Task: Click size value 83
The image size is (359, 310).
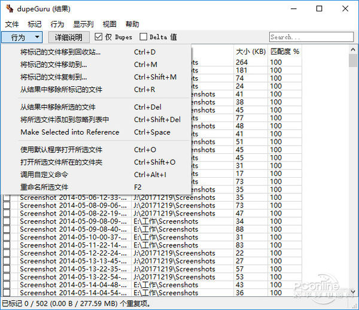Action: (x=240, y=245)
